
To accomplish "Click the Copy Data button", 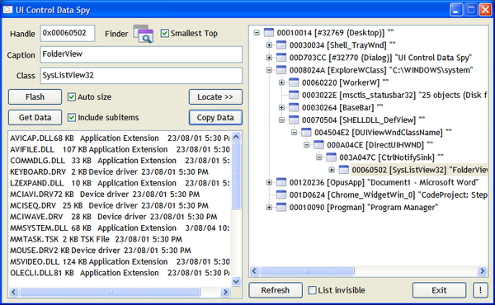I will pos(215,117).
